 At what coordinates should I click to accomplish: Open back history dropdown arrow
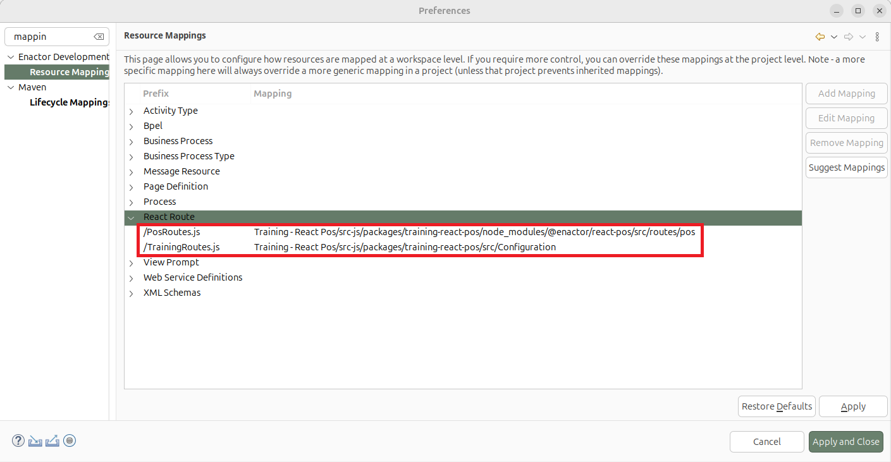[834, 37]
